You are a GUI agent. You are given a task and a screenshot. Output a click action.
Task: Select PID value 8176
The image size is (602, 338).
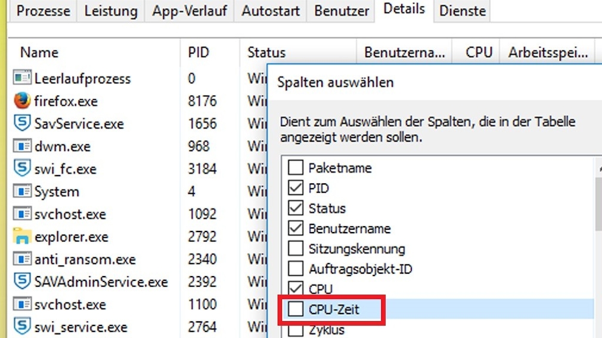(202, 101)
